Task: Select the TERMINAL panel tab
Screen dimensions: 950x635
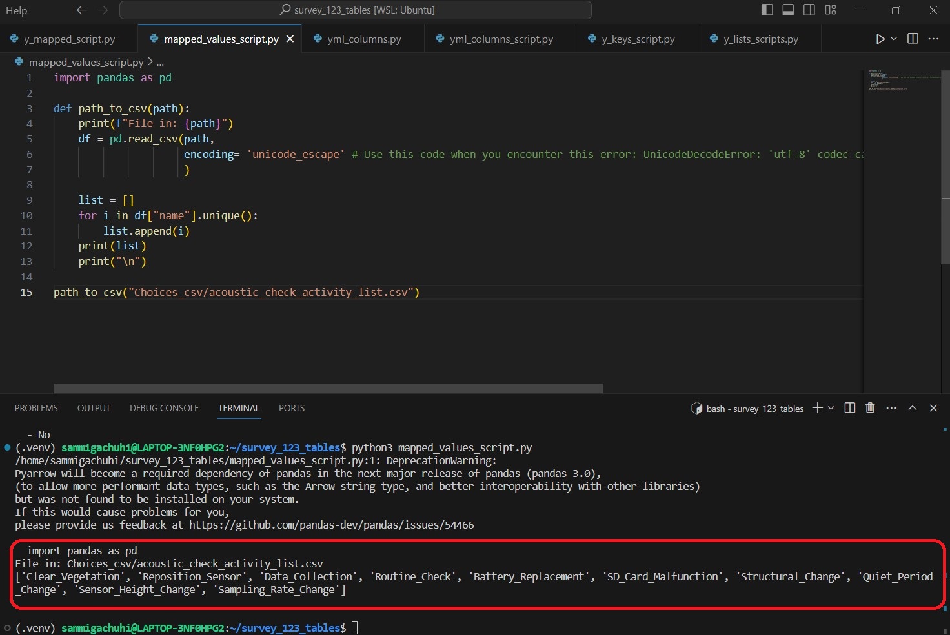Action: (x=239, y=408)
